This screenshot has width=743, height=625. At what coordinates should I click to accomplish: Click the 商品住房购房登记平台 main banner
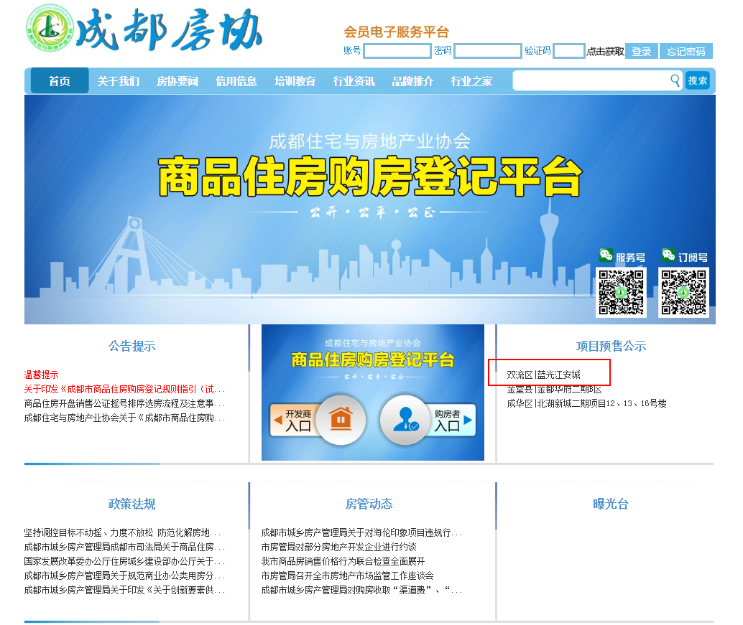click(x=369, y=209)
